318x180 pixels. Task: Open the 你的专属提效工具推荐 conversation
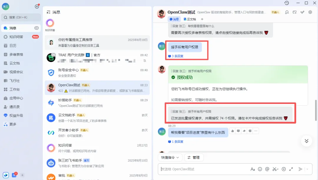tap(97, 43)
